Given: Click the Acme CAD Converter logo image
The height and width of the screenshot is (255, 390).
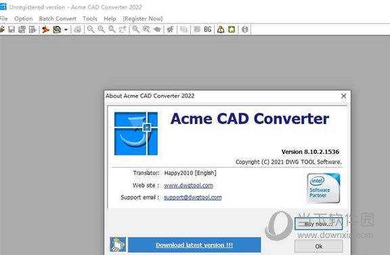Looking at the screenshot, I should 136,134.
